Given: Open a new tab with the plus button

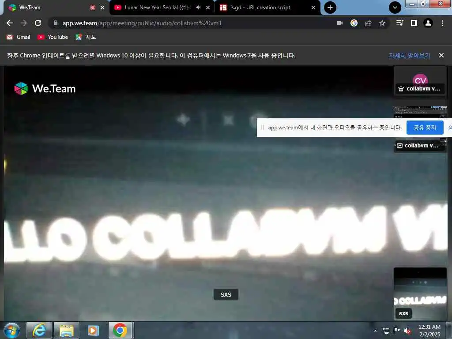Looking at the screenshot, I should point(330,8).
